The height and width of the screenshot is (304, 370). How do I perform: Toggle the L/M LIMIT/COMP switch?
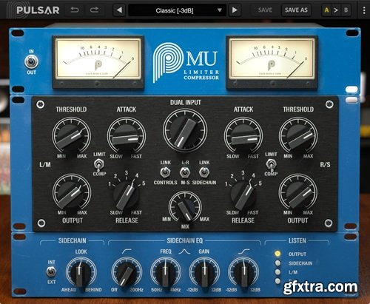tap(99, 164)
